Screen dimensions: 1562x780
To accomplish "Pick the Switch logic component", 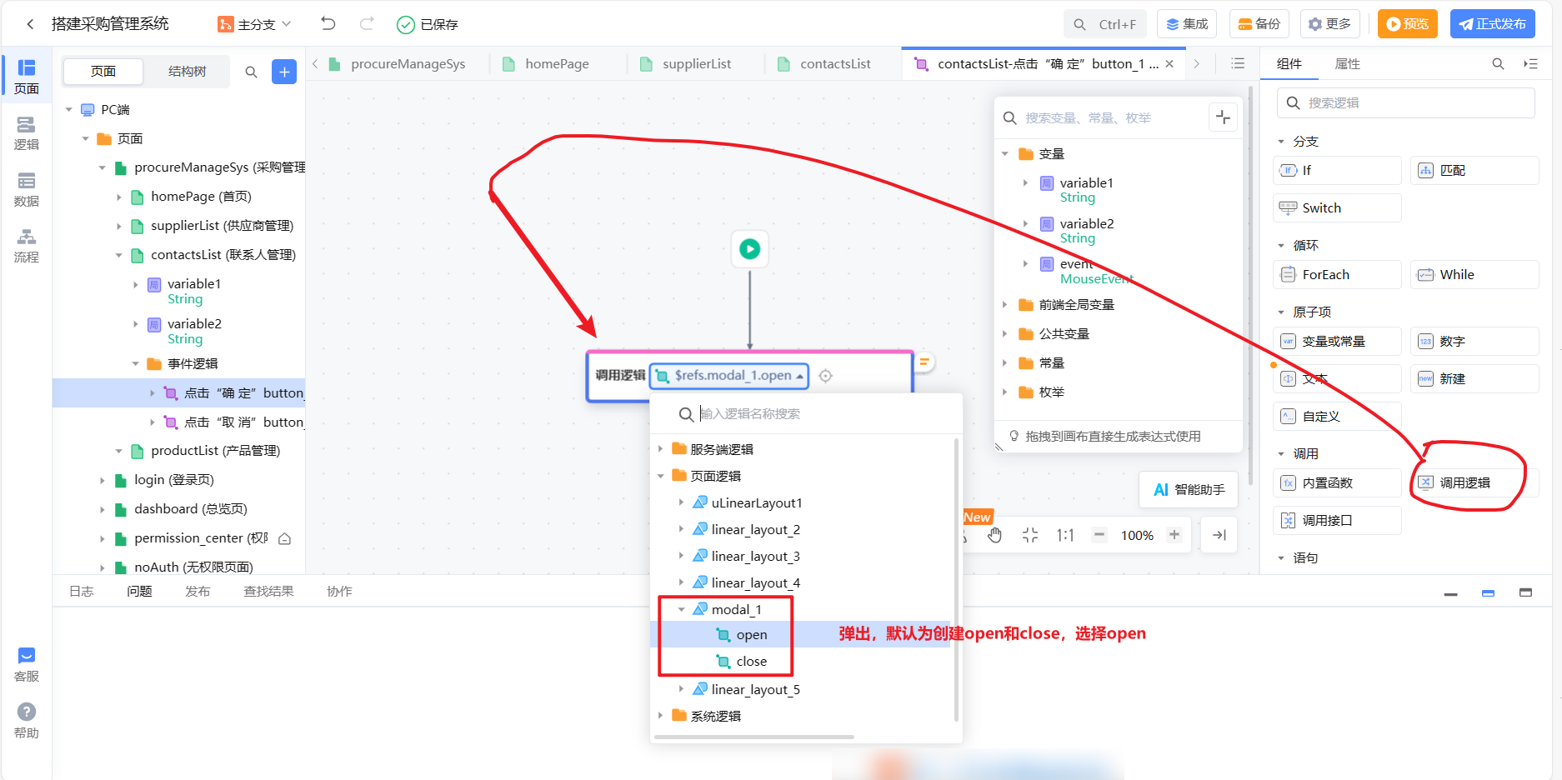I will click(x=1337, y=208).
